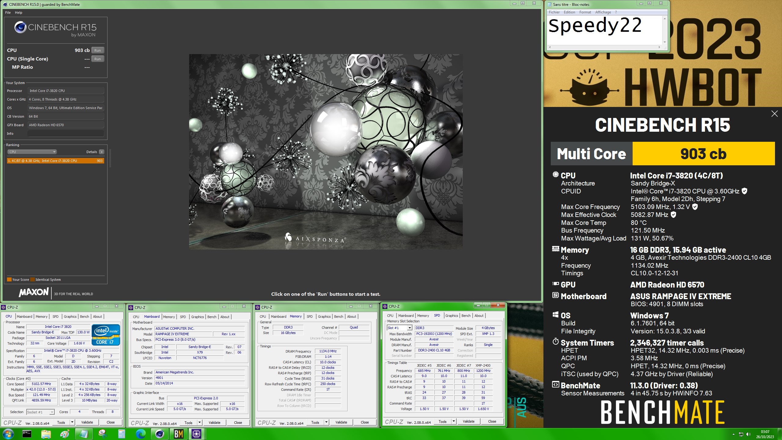Run the CPU multi-core test
782x440 pixels.
pyautogui.click(x=97, y=50)
